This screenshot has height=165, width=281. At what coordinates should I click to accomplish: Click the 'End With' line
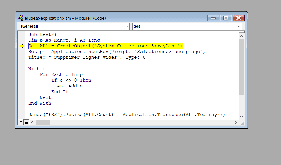click(39, 103)
